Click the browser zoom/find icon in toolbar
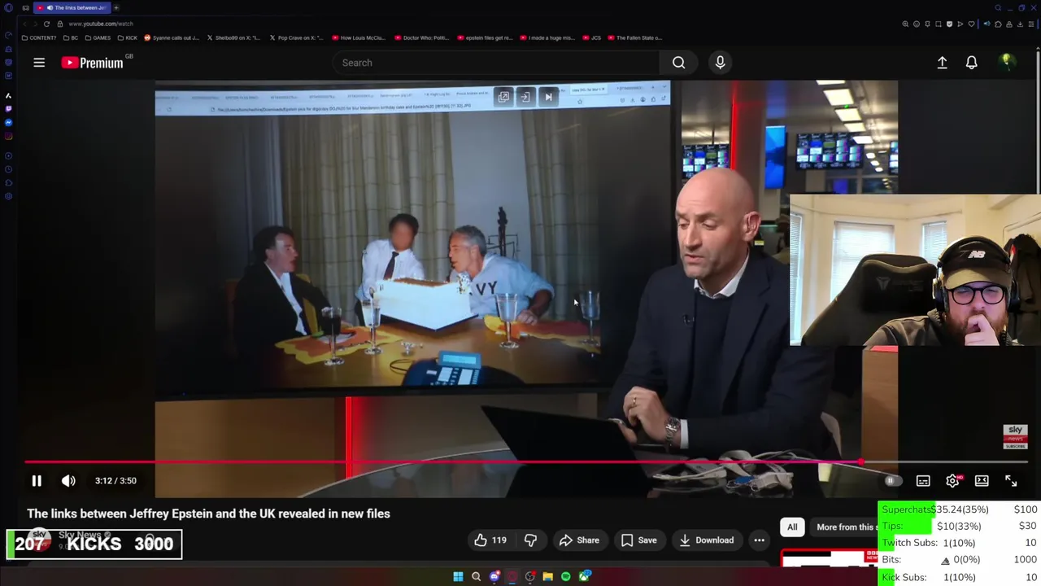1041x586 pixels. (x=905, y=24)
